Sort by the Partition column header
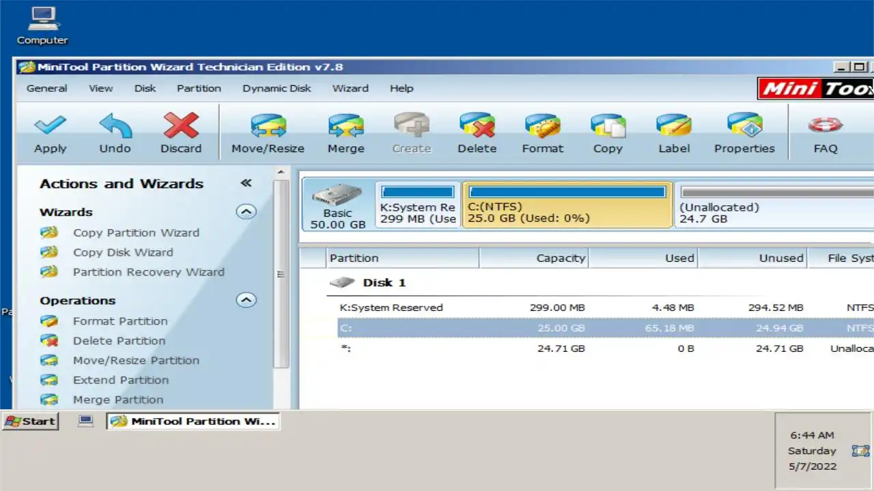This screenshot has width=874, height=491. point(403,258)
